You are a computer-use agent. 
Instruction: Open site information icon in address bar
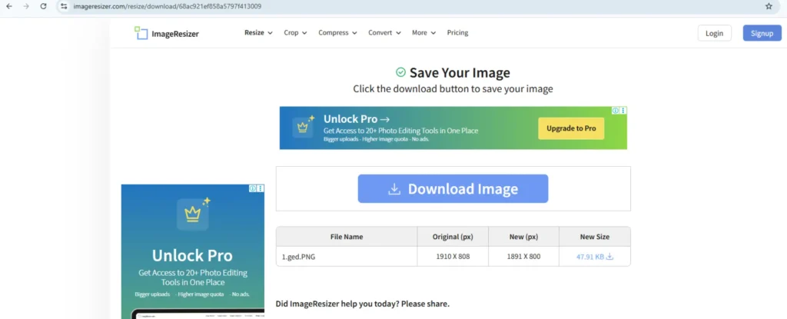pyautogui.click(x=63, y=6)
